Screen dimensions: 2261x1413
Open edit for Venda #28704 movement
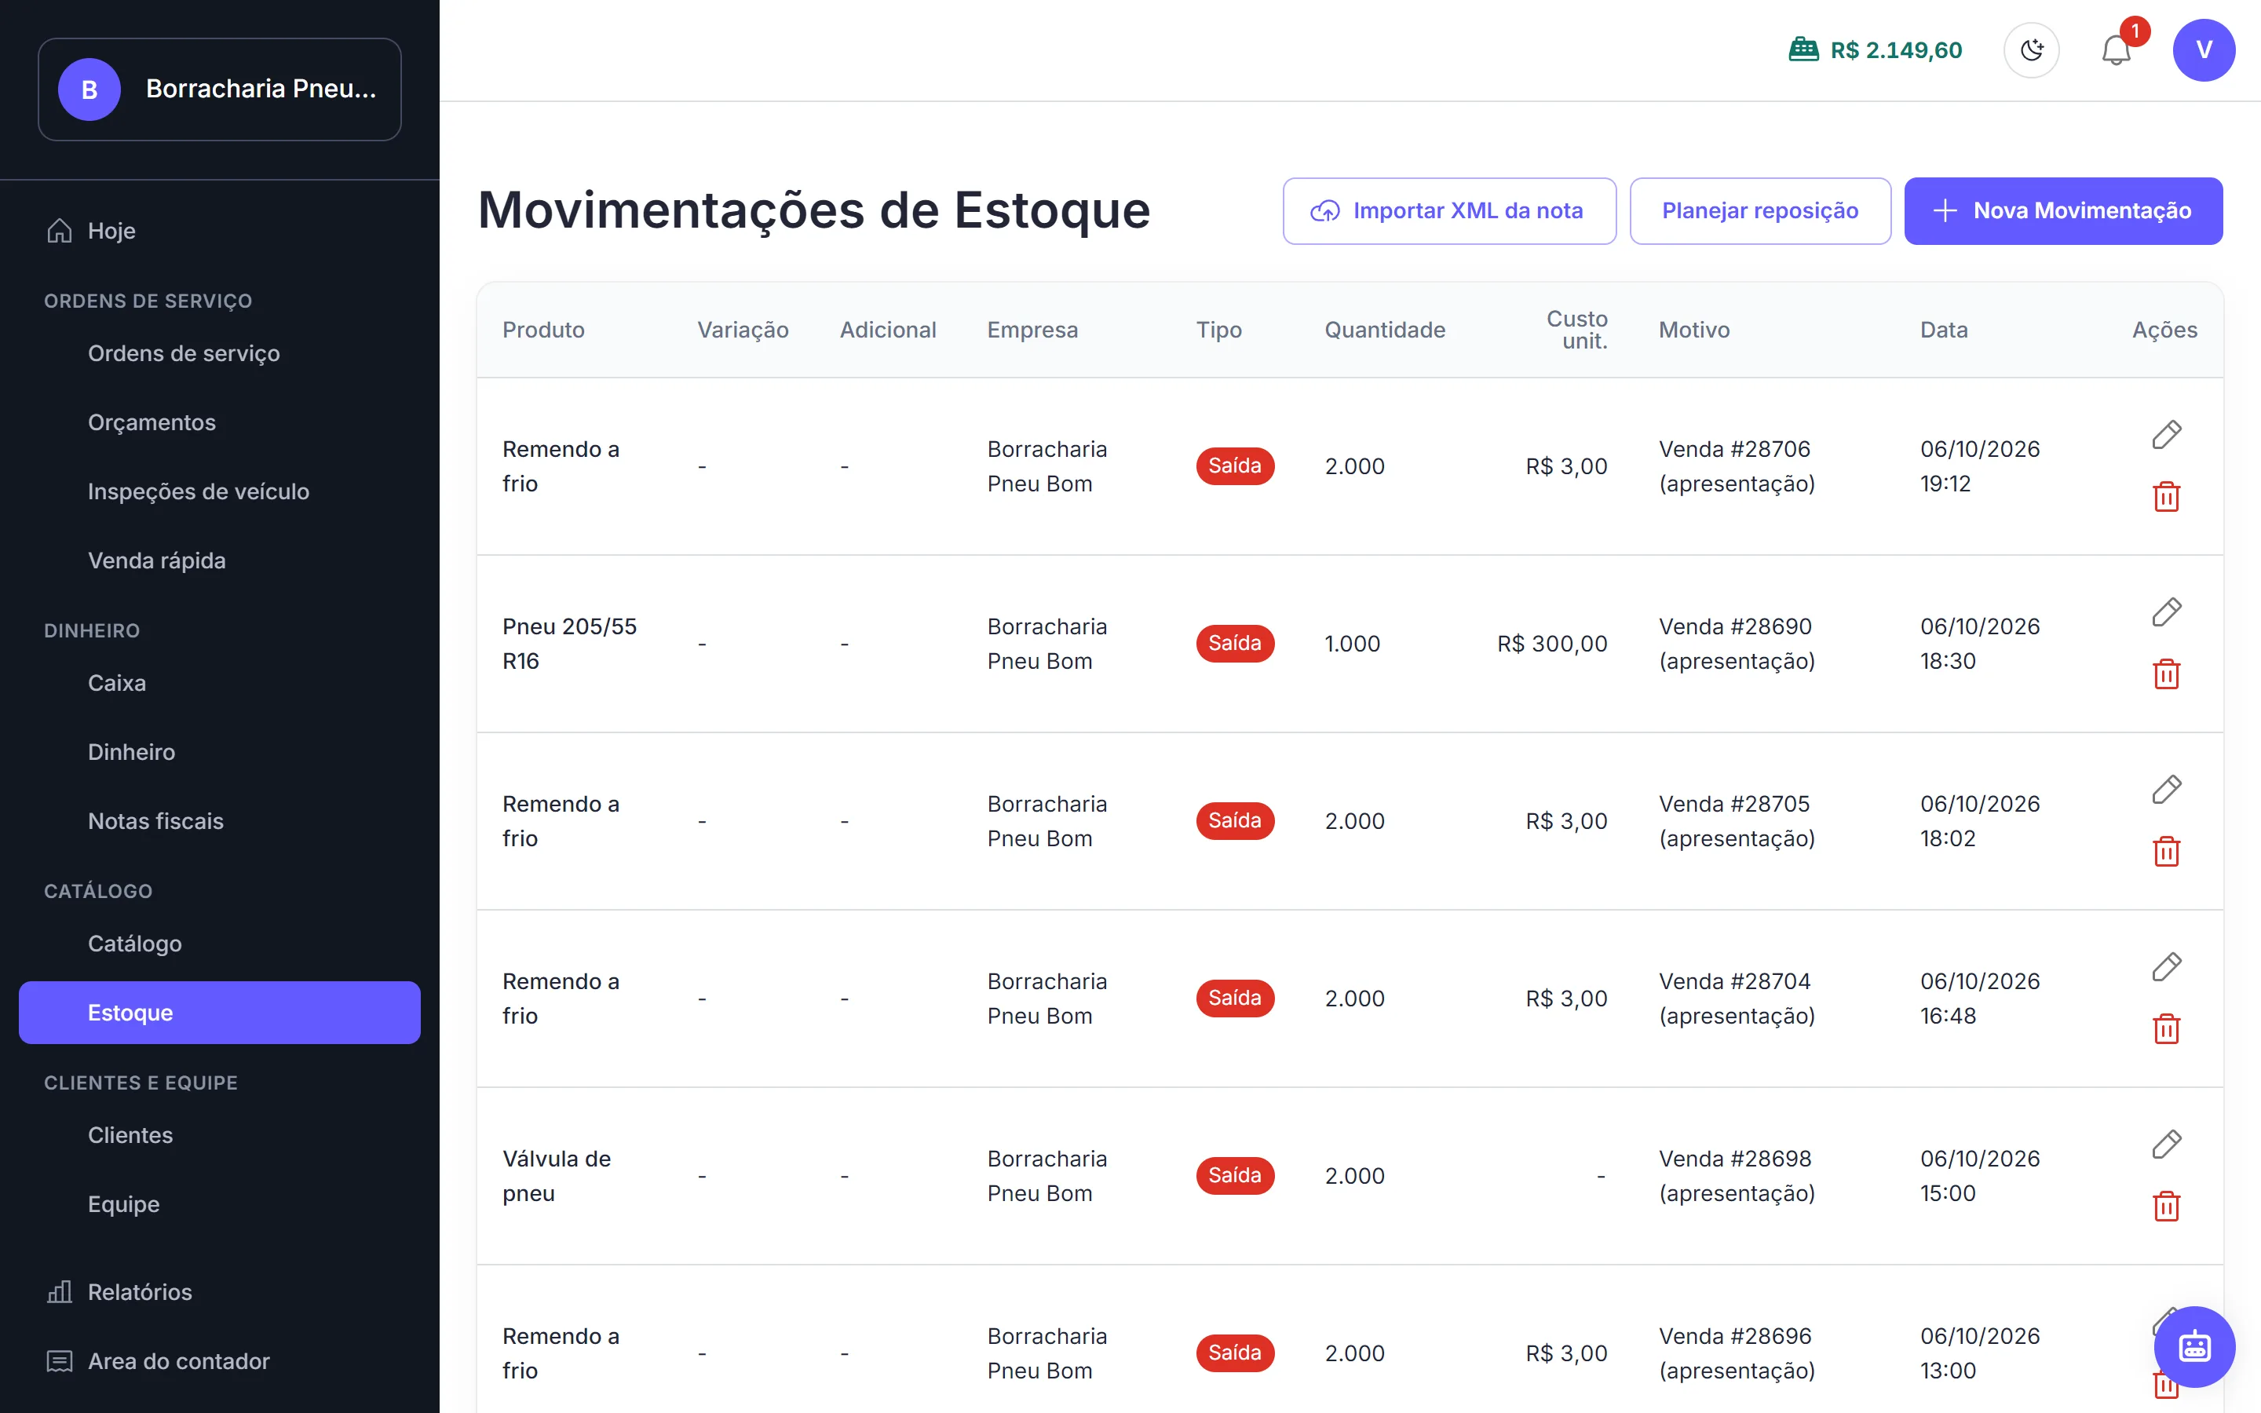point(2166,967)
